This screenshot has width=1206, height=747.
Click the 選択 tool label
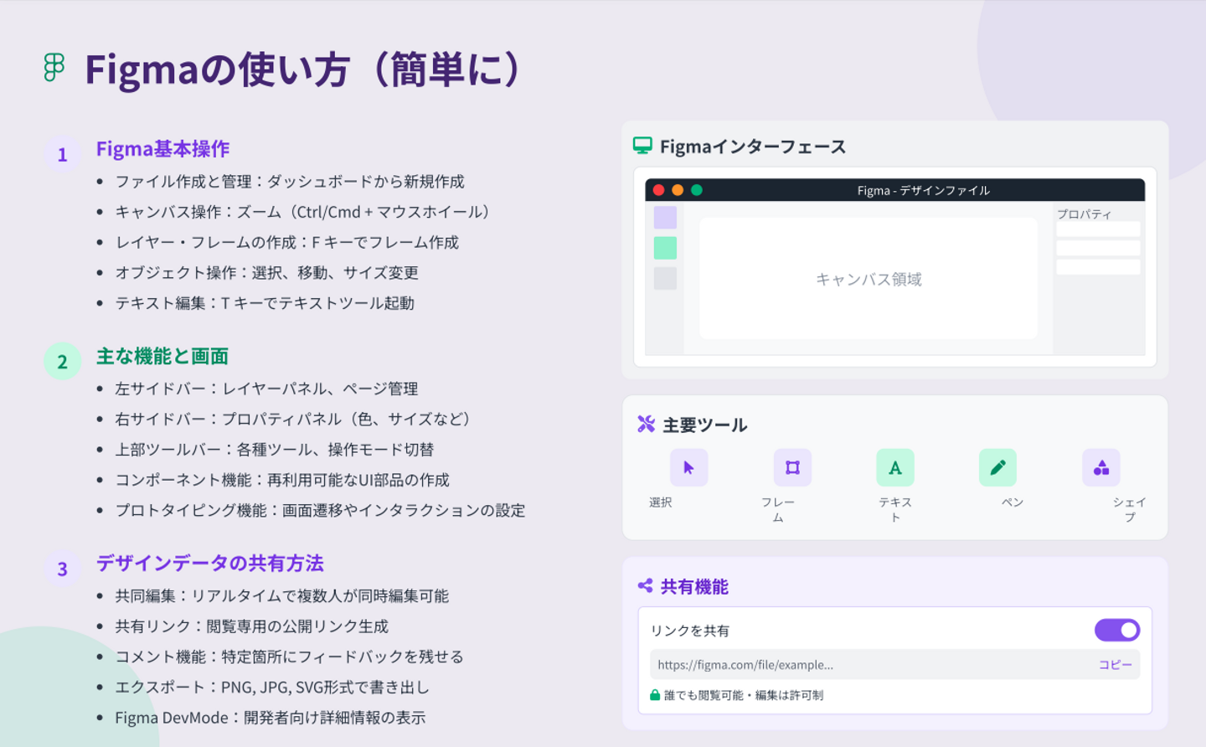coord(661,502)
